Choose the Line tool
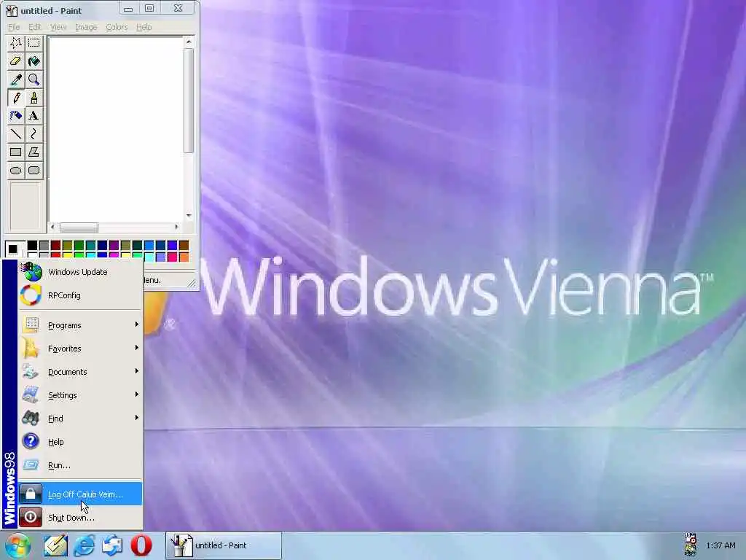 click(16, 134)
